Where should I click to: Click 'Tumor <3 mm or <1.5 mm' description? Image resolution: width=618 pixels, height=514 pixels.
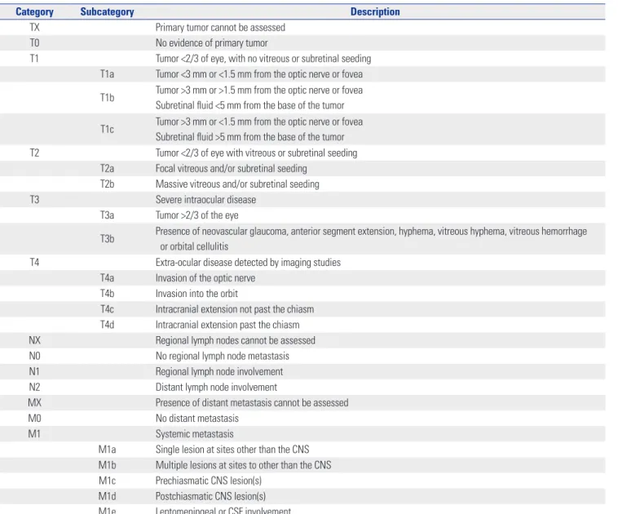click(259, 73)
